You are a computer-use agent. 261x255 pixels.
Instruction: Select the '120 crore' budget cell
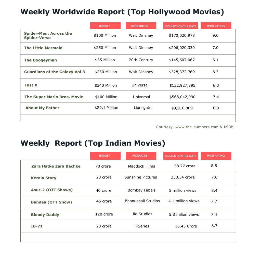click(x=104, y=214)
